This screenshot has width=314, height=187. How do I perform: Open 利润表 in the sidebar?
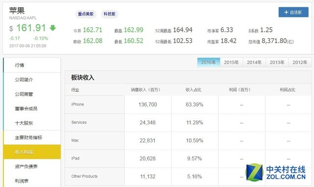(32, 181)
